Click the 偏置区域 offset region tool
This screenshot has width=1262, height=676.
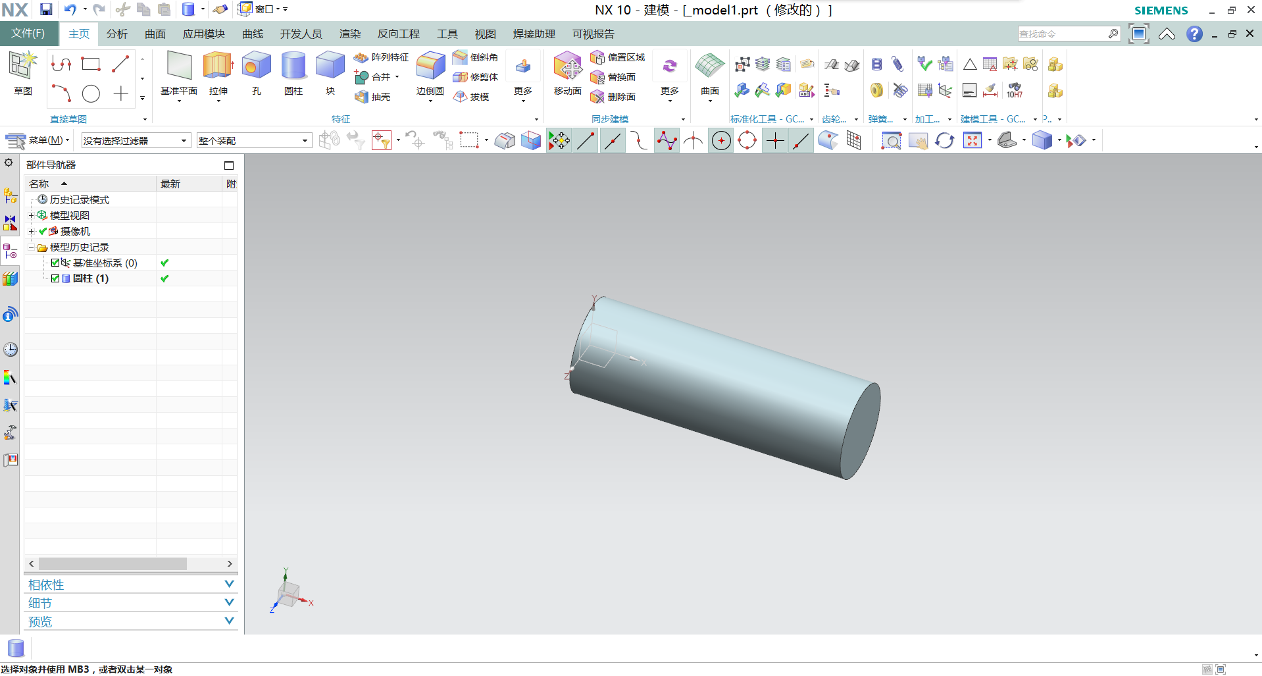click(618, 57)
